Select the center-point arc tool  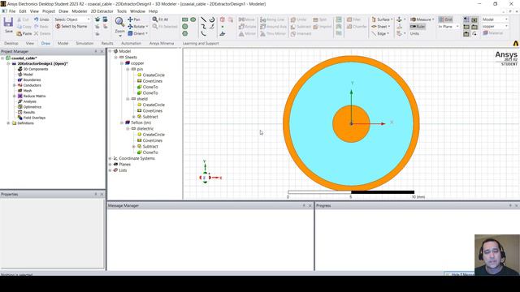212,19
